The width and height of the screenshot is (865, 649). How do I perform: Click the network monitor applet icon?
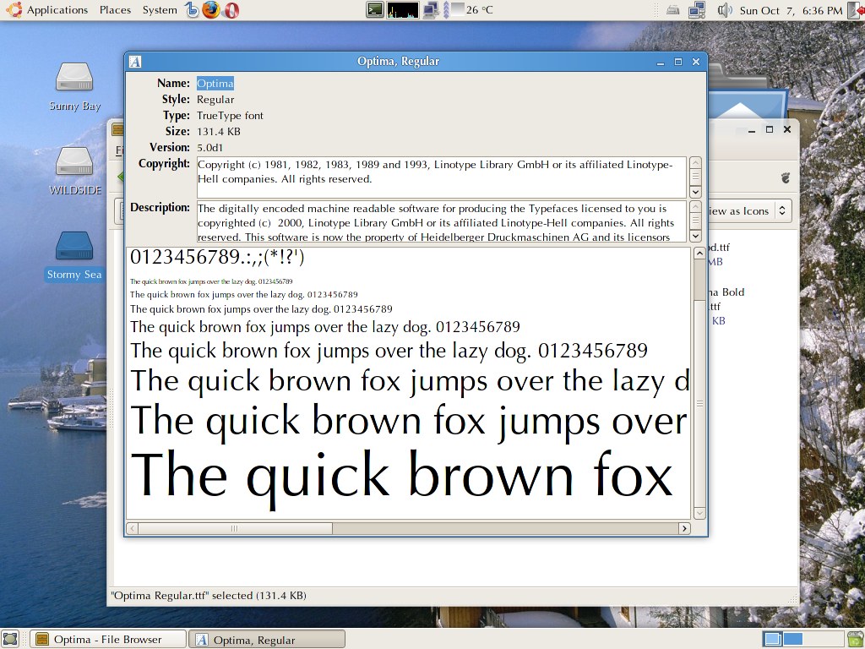click(430, 10)
